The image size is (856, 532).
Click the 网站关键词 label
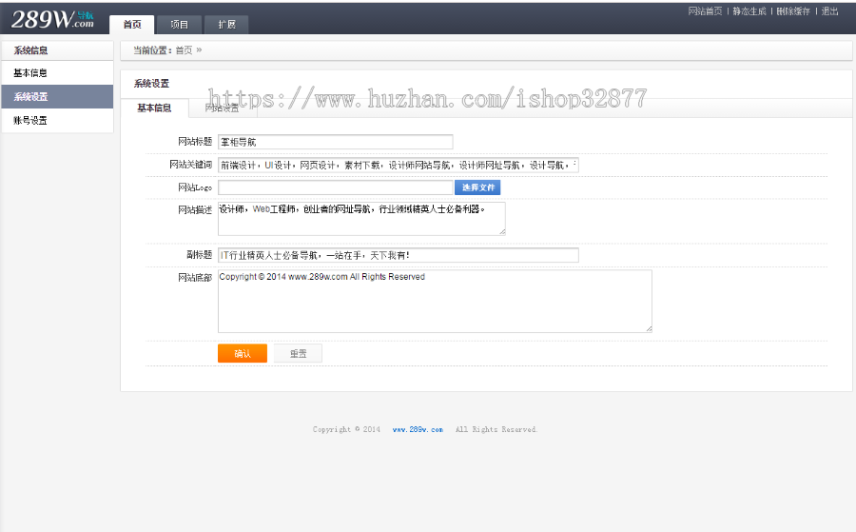(190, 165)
